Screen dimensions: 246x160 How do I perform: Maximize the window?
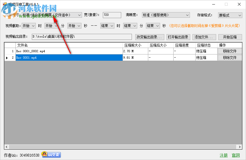pos(226,4)
